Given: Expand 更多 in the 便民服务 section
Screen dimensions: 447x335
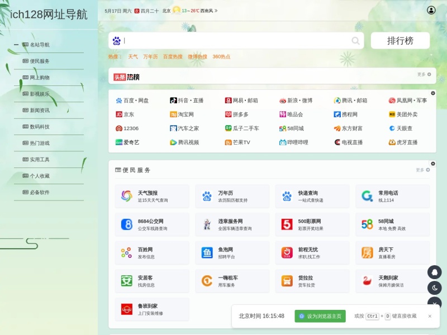Looking at the screenshot, I should point(422,170).
